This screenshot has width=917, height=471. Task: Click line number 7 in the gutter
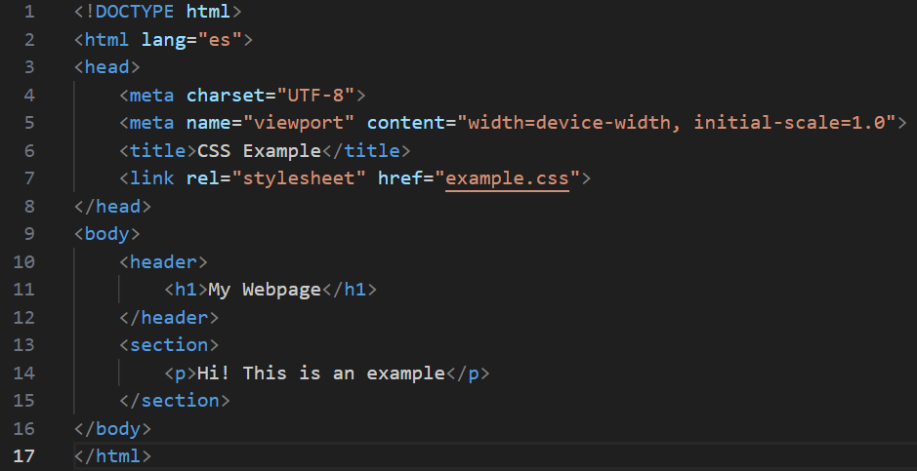click(x=29, y=178)
